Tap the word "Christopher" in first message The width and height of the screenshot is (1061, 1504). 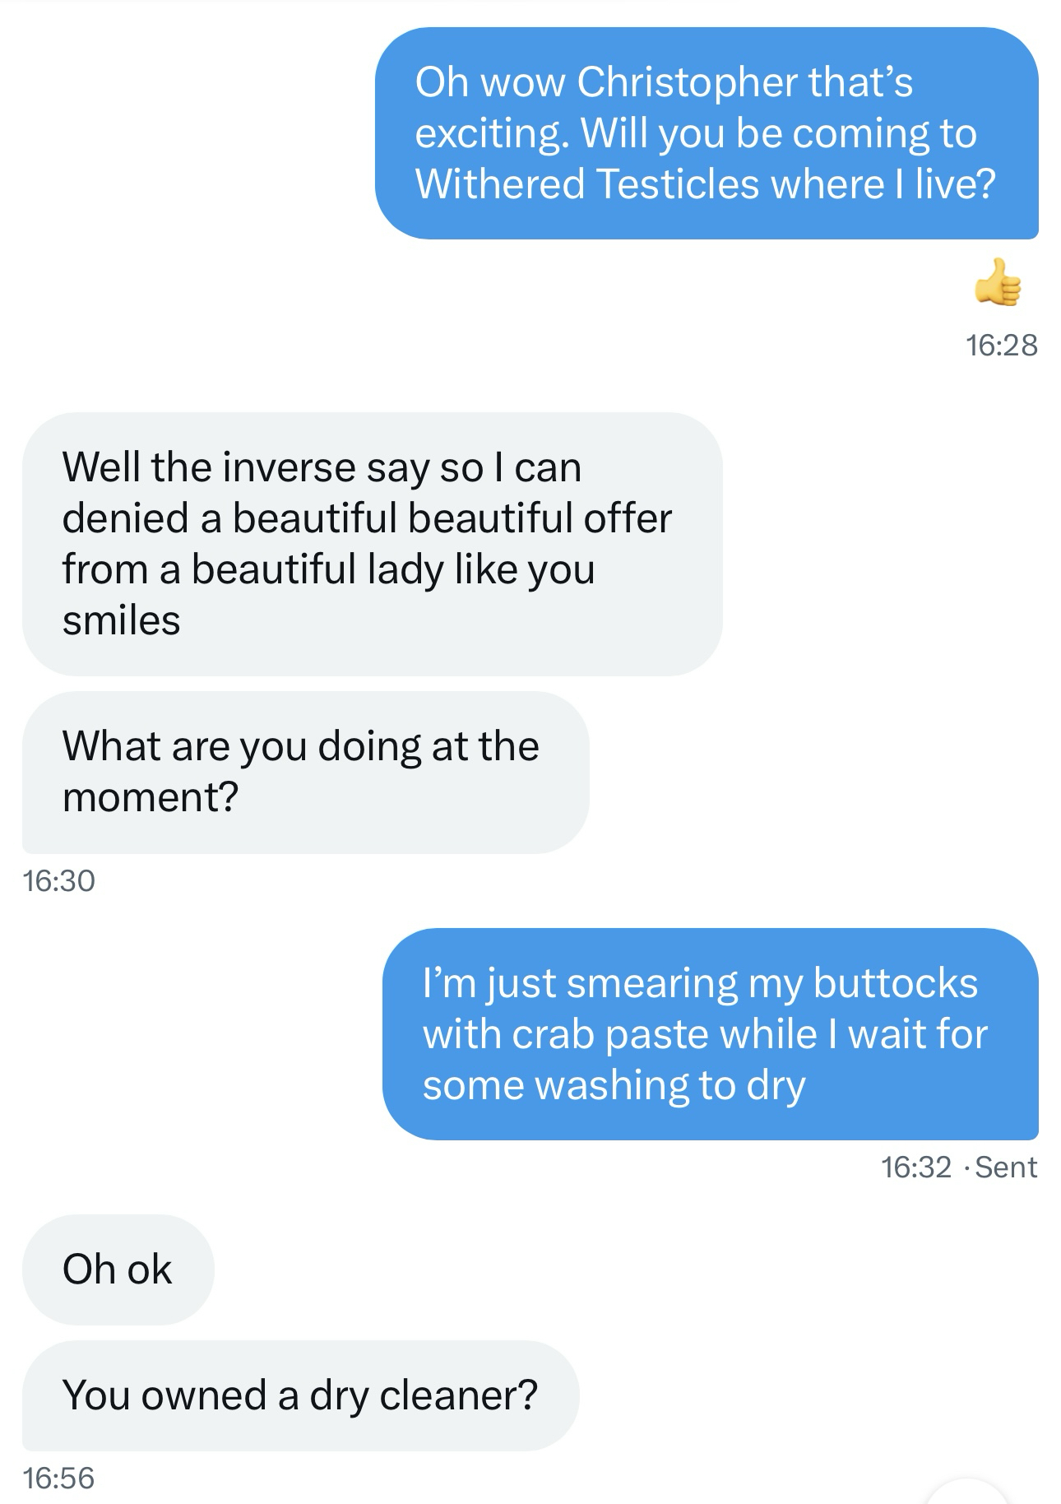coord(687,82)
